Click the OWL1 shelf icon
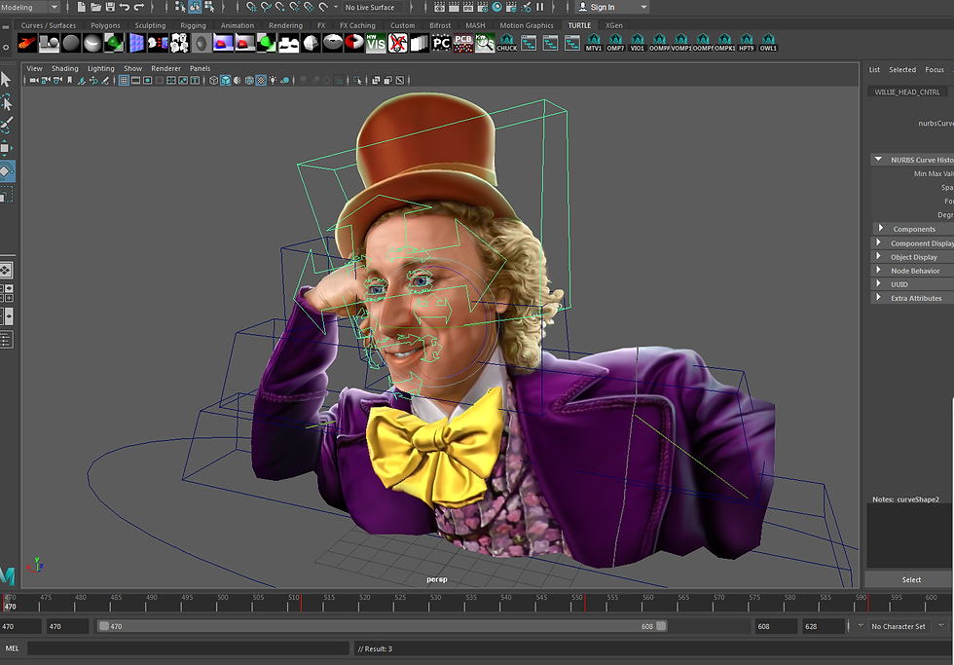The width and height of the screenshot is (954, 665). (x=768, y=42)
